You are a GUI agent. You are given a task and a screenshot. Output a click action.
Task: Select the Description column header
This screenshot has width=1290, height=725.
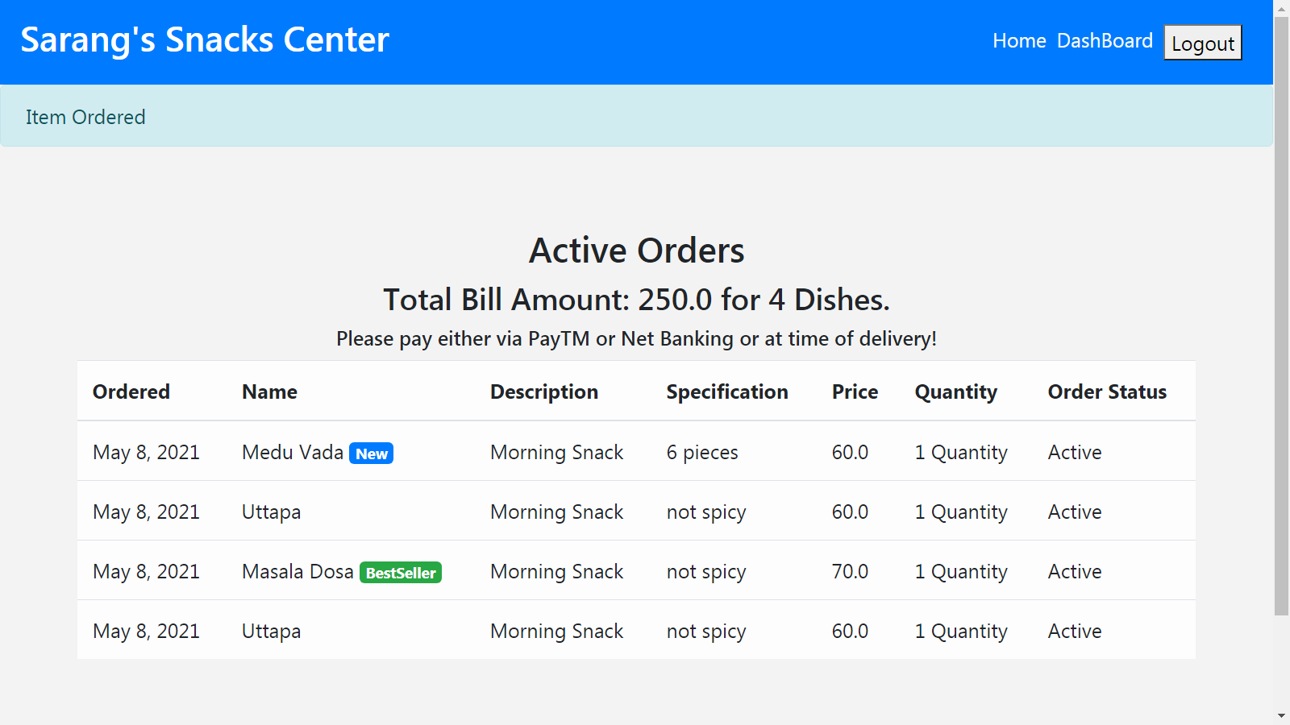544,391
